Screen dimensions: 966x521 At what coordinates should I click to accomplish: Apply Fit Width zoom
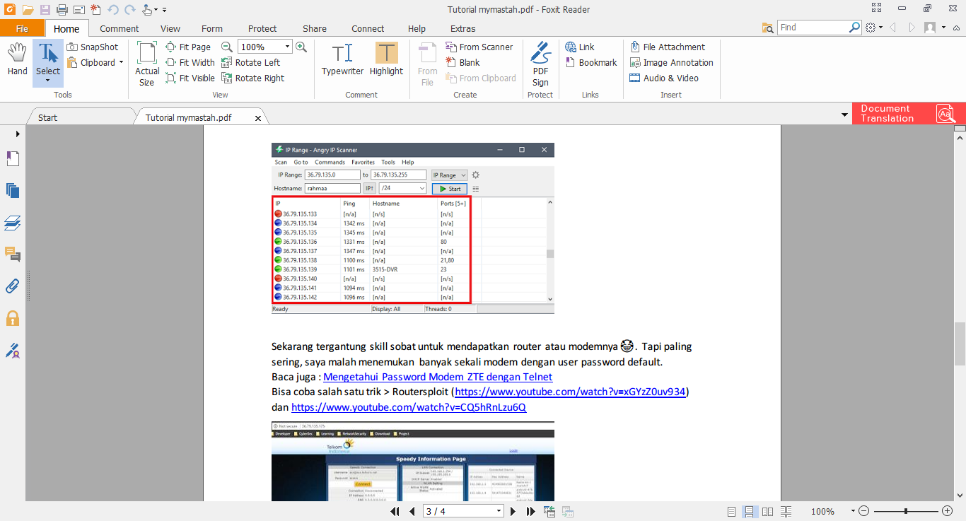point(190,62)
